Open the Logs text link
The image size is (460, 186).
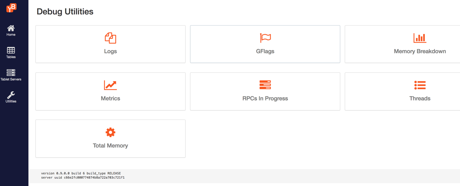[110, 51]
